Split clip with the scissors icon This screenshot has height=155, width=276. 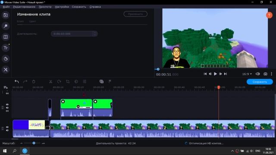coord(50,81)
